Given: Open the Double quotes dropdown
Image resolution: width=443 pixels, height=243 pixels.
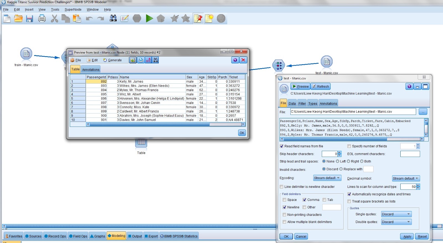Looking at the screenshot, I should pyautogui.click(x=396, y=222).
